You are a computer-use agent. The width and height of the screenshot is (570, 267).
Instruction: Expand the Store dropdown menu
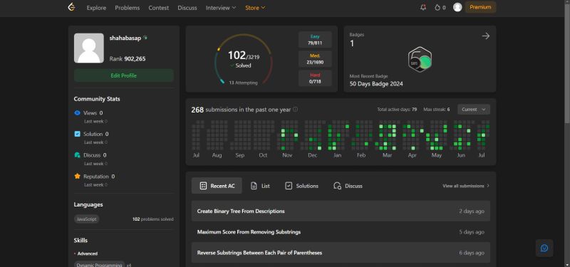(255, 8)
